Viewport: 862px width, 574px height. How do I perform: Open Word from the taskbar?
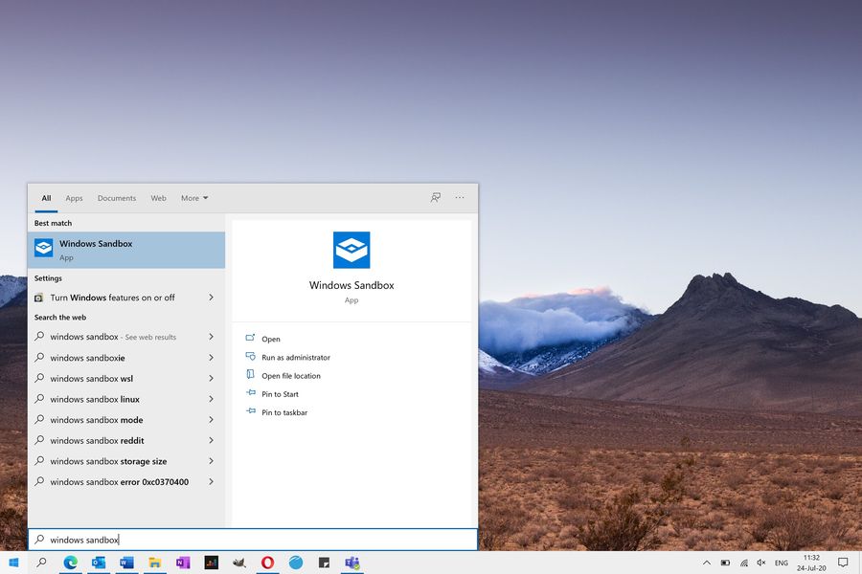(126, 563)
